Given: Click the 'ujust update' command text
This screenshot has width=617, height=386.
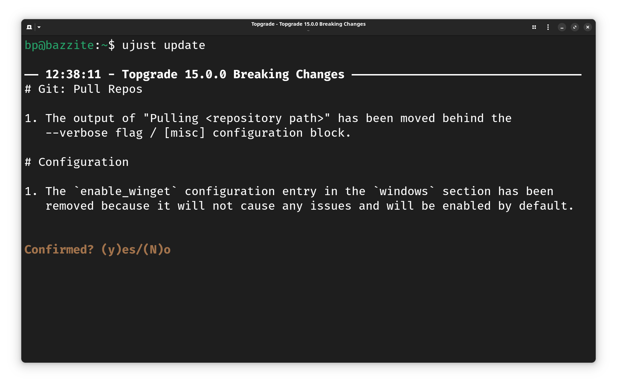Looking at the screenshot, I should pos(163,45).
